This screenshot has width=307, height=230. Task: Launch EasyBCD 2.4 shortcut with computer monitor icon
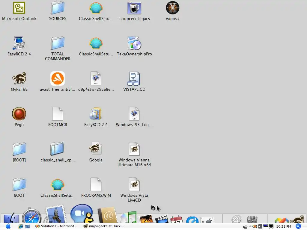19,46
